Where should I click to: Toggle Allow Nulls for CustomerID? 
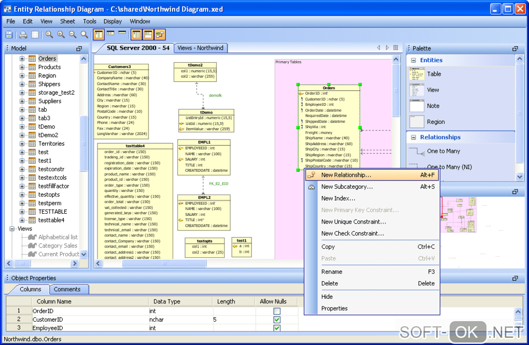tap(277, 320)
